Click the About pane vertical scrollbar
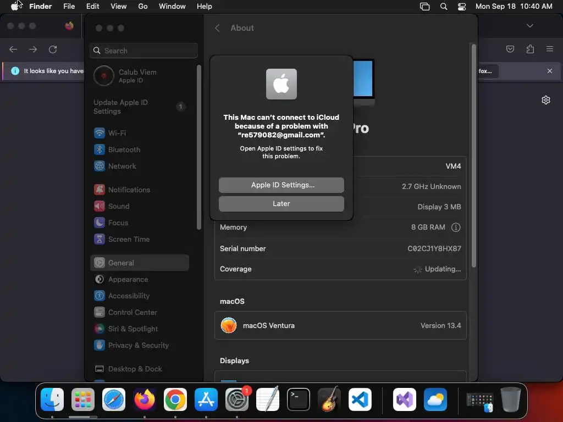563x422 pixels. tap(473, 156)
